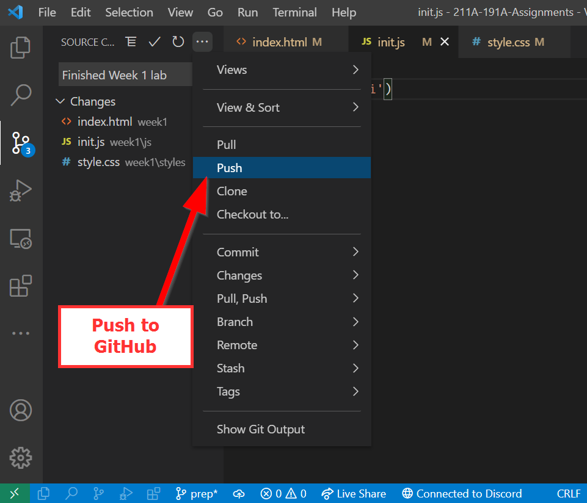Expand the Stash submenu
Viewport: 587px width, 503px height.
point(287,368)
